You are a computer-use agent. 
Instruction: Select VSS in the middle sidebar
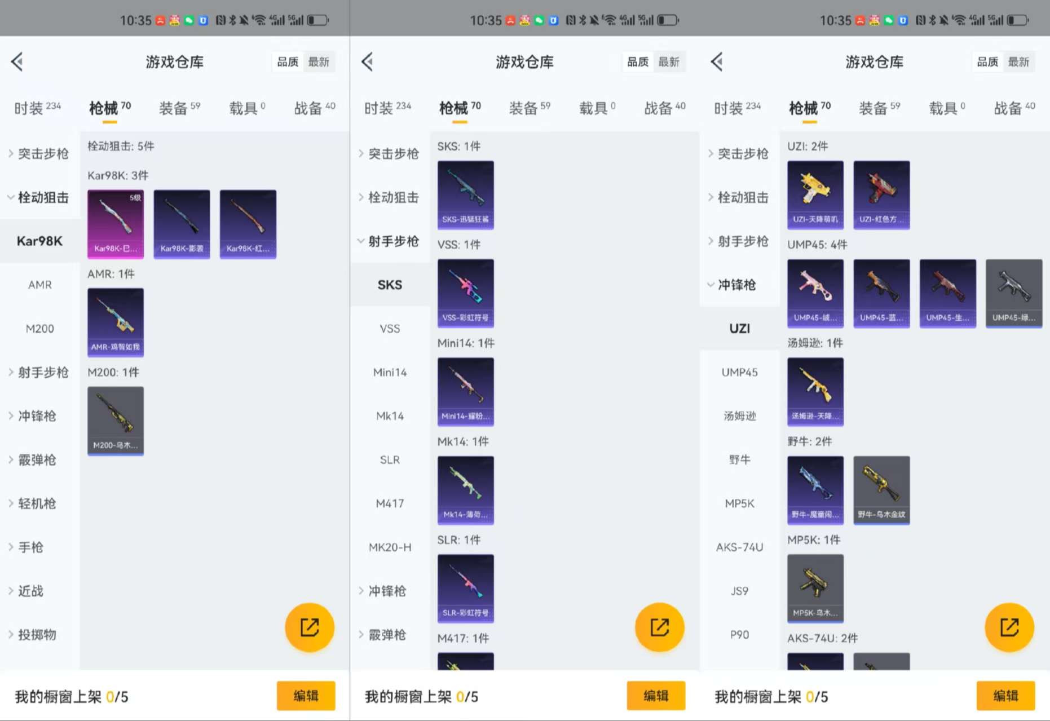390,329
